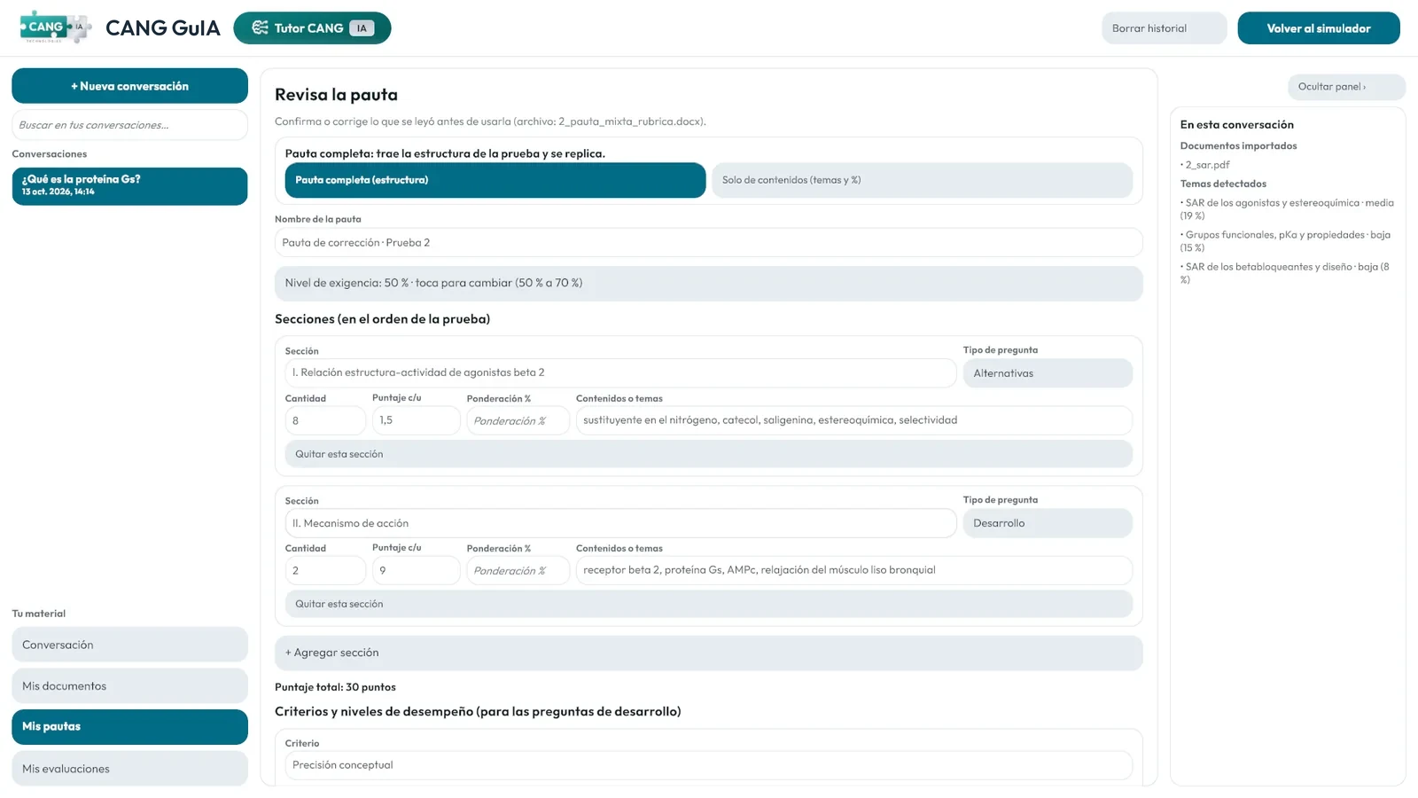Edit the Puntaje c/u field showing 1,5

pos(416,420)
